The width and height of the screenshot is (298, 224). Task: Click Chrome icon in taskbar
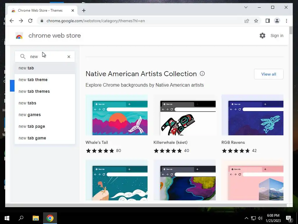[50, 218]
